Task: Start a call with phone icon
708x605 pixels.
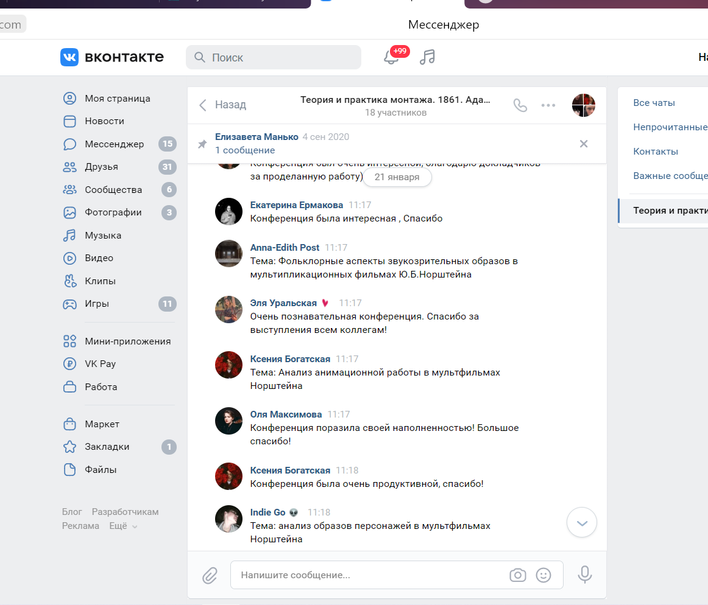Action: coord(520,105)
